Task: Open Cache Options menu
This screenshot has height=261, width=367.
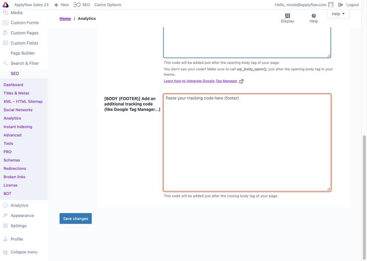Action: (108, 5)
